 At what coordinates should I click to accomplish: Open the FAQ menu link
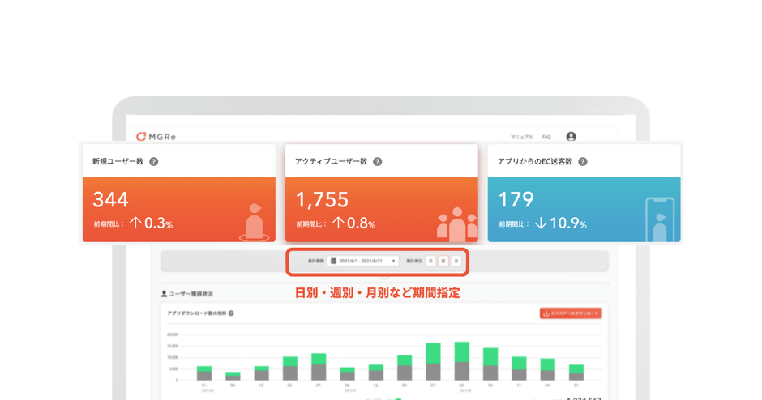pyautogui.click(x=546, y=138)
